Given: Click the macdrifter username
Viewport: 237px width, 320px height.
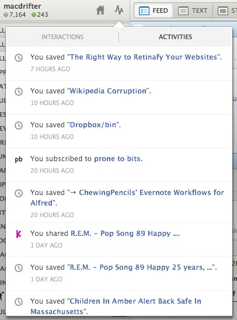Looking at the screenshot, I should point(22,6).
